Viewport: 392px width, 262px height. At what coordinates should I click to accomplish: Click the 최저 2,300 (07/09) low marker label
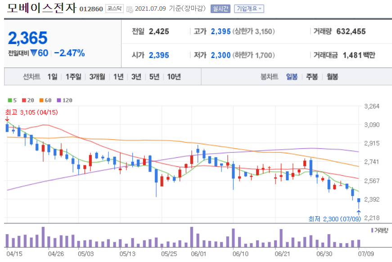pyautogui.click(x=335, y=219)
